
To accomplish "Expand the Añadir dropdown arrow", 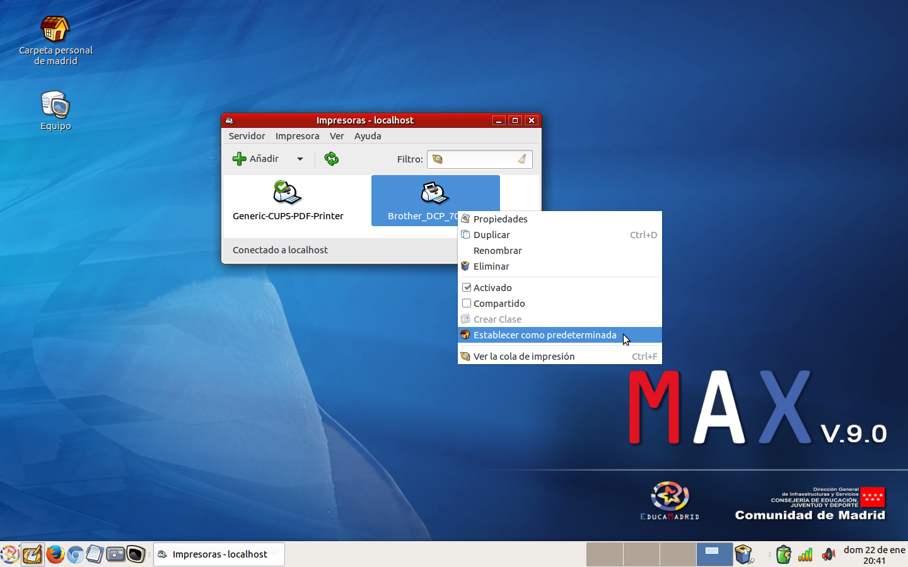I will point(300,159).
